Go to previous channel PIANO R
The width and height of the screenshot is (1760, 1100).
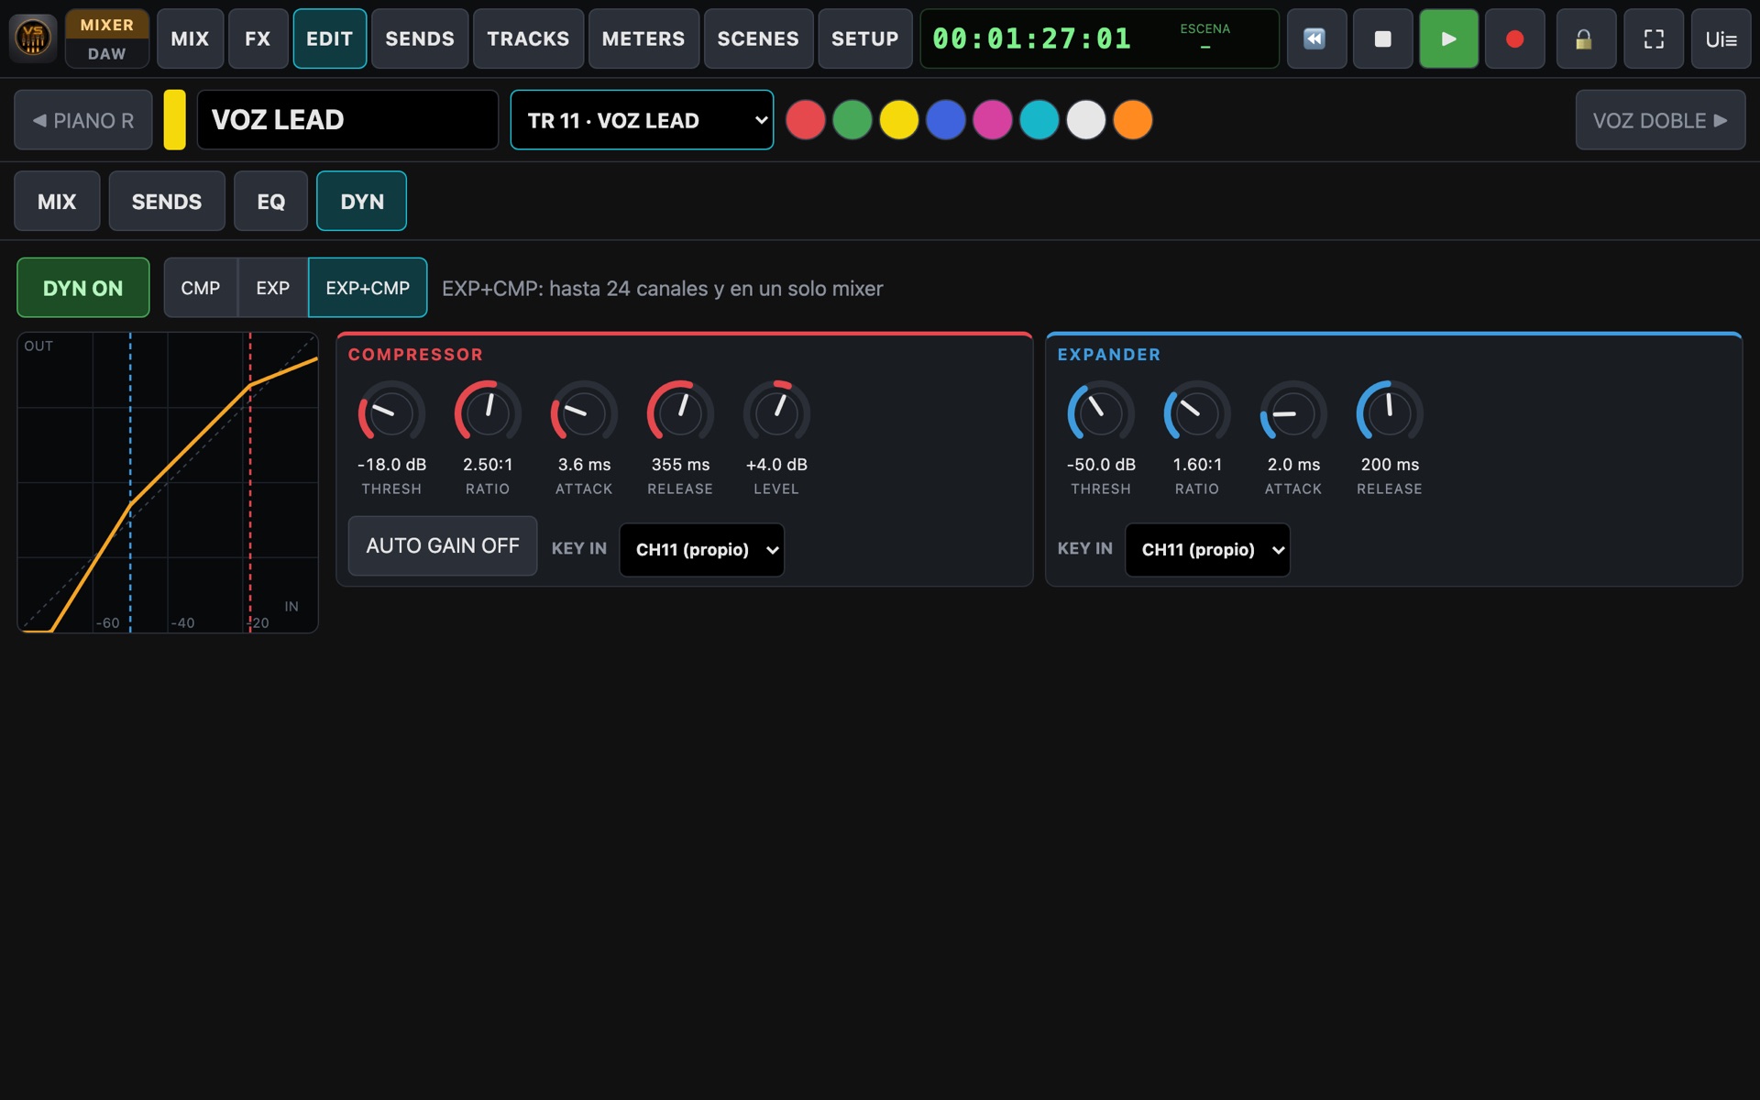[83, 120]
